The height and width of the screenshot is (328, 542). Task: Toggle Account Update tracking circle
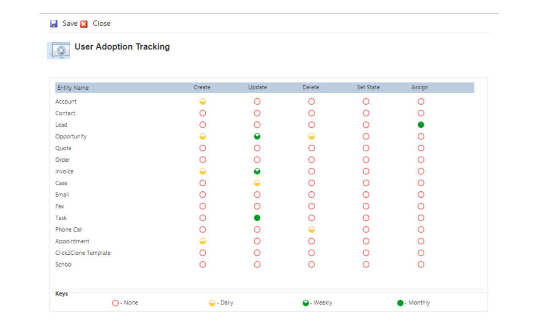coord(257,102)
